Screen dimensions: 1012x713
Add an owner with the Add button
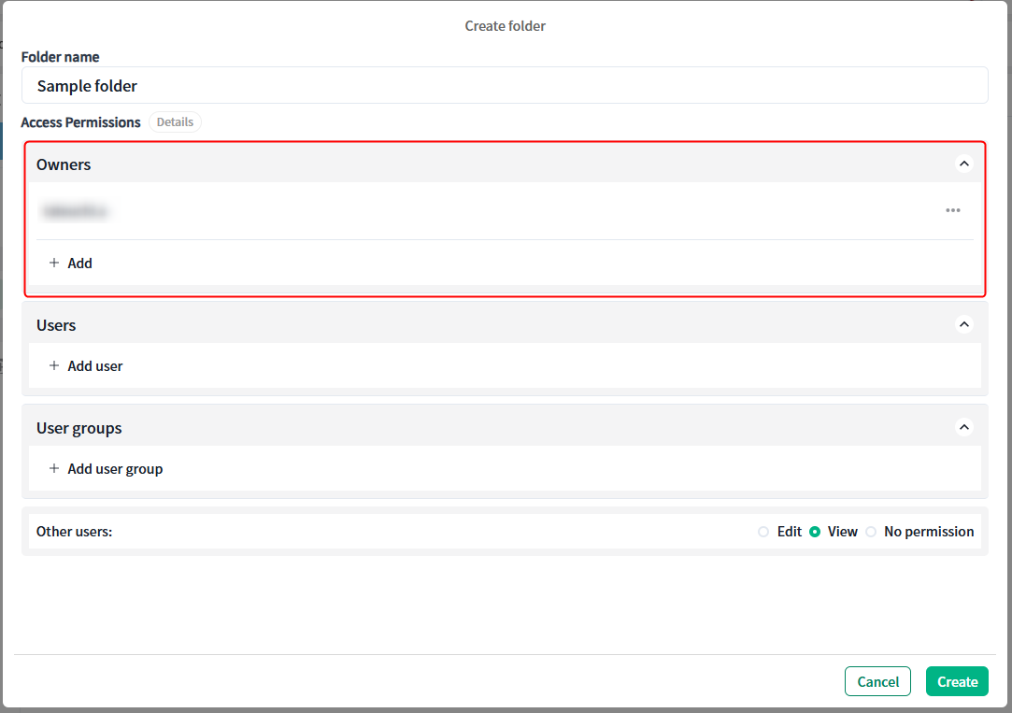pos(71,264)
